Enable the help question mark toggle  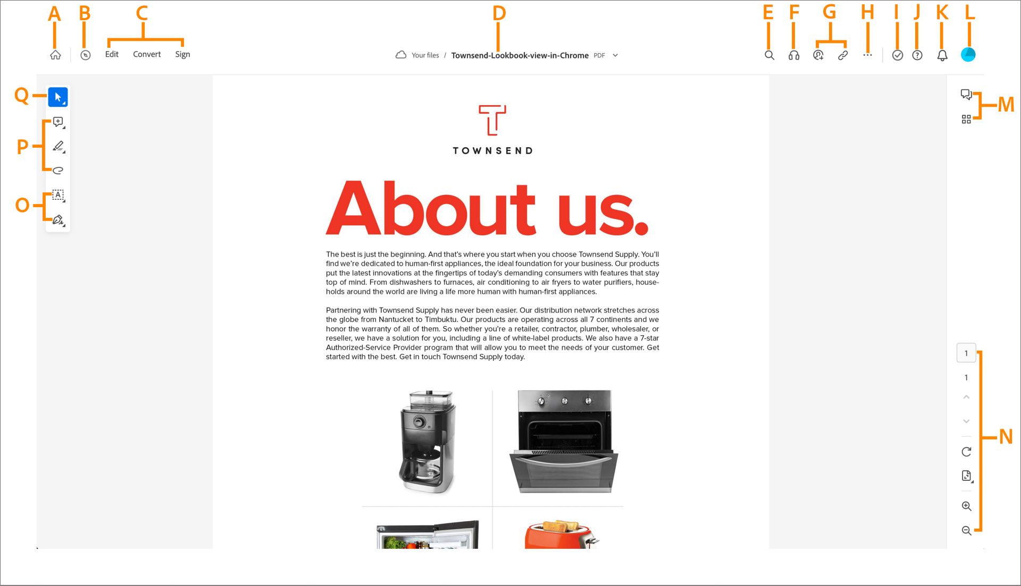(917, 55)
